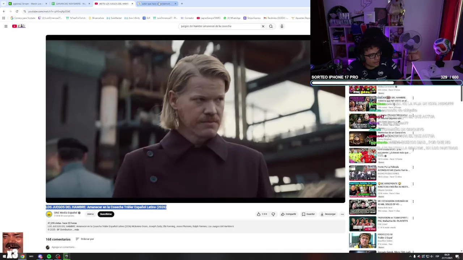This screenshot has width=463, height=260.
Task: Open the LagranSangreTEMP2 bookmark
Action: coord(209,18)
